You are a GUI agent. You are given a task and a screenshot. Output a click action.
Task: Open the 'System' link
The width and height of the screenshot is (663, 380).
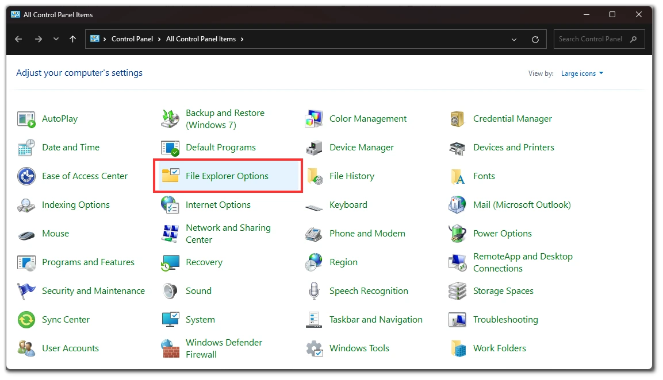point(201,320)
